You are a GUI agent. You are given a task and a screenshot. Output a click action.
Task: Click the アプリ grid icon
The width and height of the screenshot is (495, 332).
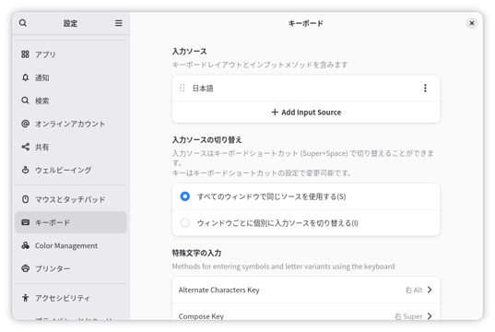pyautogui.click(x=25, y=54)
